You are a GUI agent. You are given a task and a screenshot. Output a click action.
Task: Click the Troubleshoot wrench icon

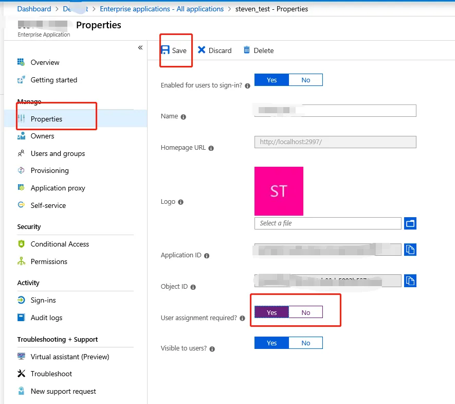coord(21,374)
